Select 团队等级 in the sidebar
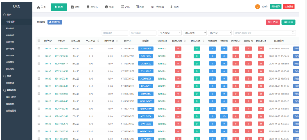307x140 pixels. click(10, 69)
